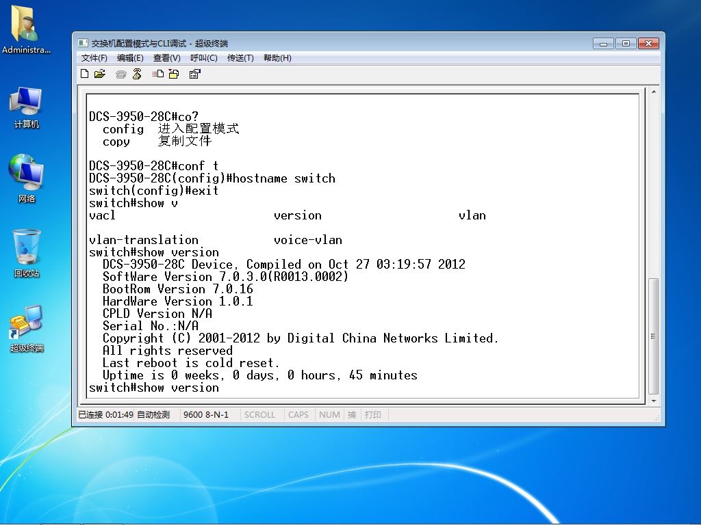This screenshot has height=525, width=701.
Task: Click the 'config 进入配置模式' help line
Action: click(x=170, y=129)
